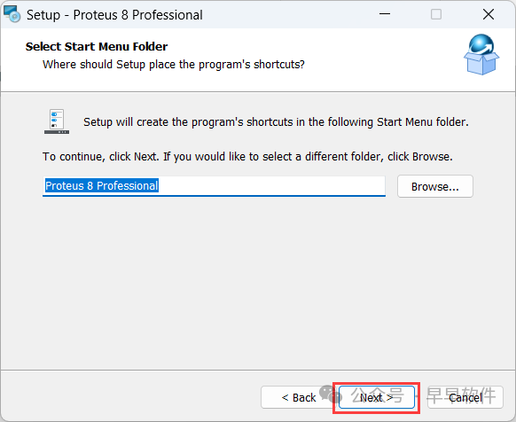Click the 早早软件 watermark text
Image resolution: width=516 pixels, height=422 pixels.
pos(461,395)
